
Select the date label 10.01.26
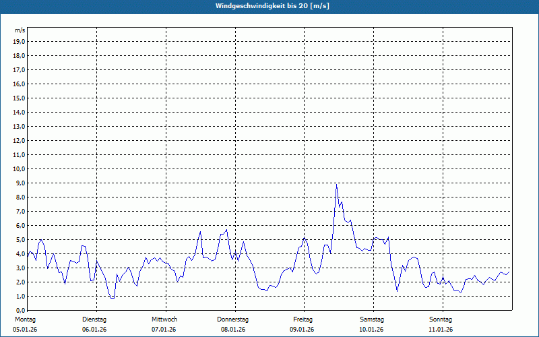click(372, 330)
